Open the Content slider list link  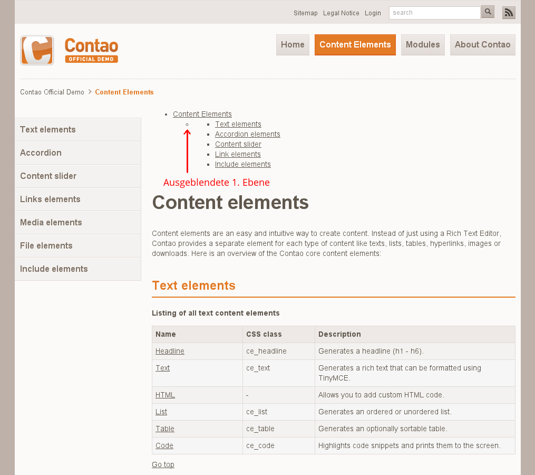pos(238,144)
